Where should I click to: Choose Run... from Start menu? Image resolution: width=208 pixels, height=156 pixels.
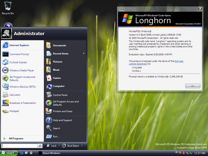pyautogui.click(x=56, y=136)
